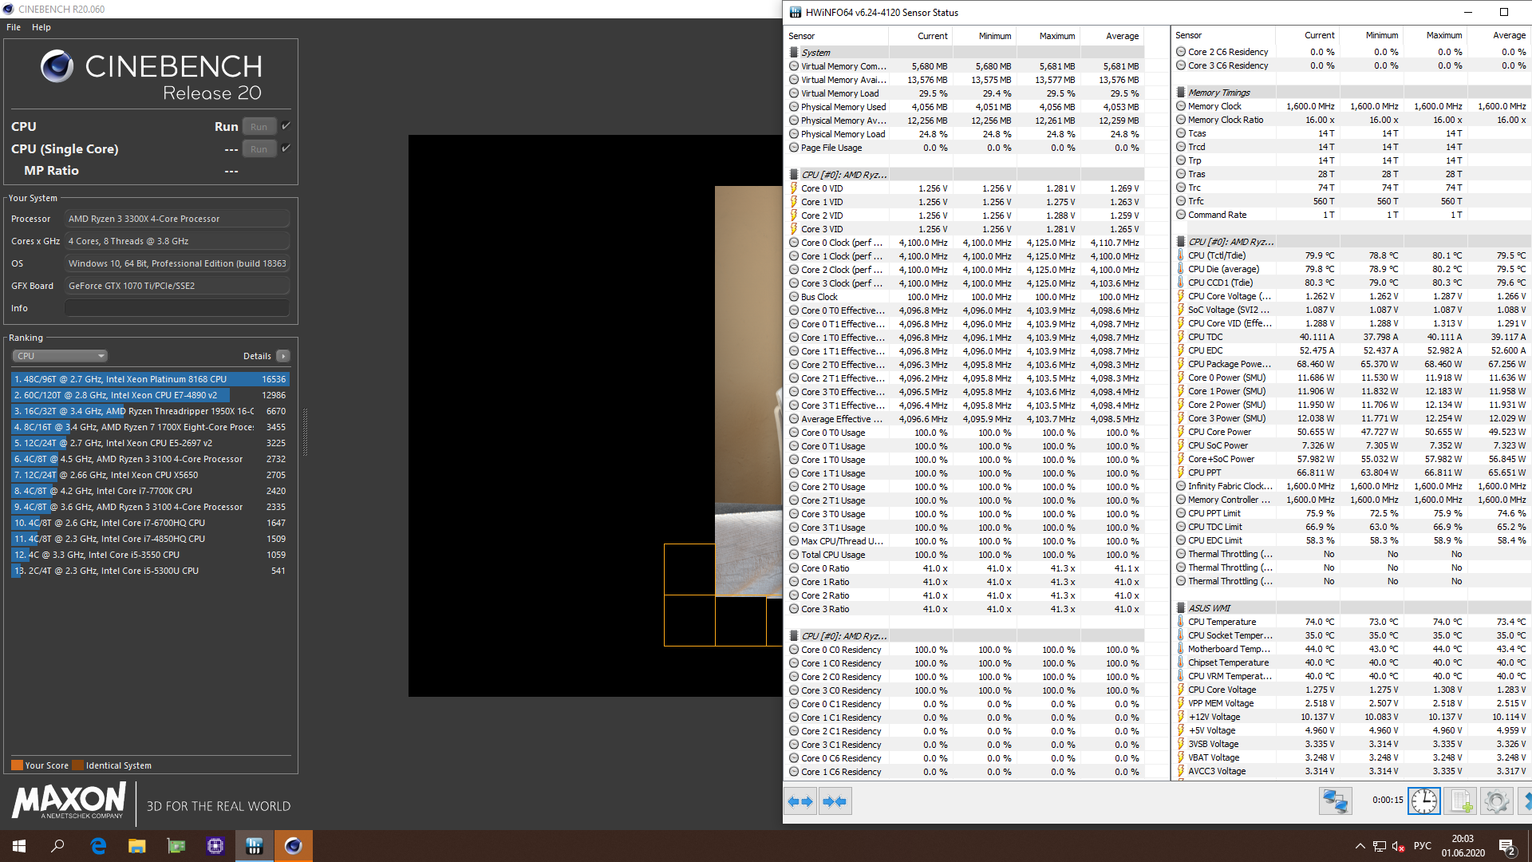Click the Details arrow button in Ranking
This screenshot has height=862, width=1532.
point(283,356)
